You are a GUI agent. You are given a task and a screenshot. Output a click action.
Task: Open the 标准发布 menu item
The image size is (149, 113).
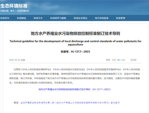pyautogui.click(x=5, y=18)
